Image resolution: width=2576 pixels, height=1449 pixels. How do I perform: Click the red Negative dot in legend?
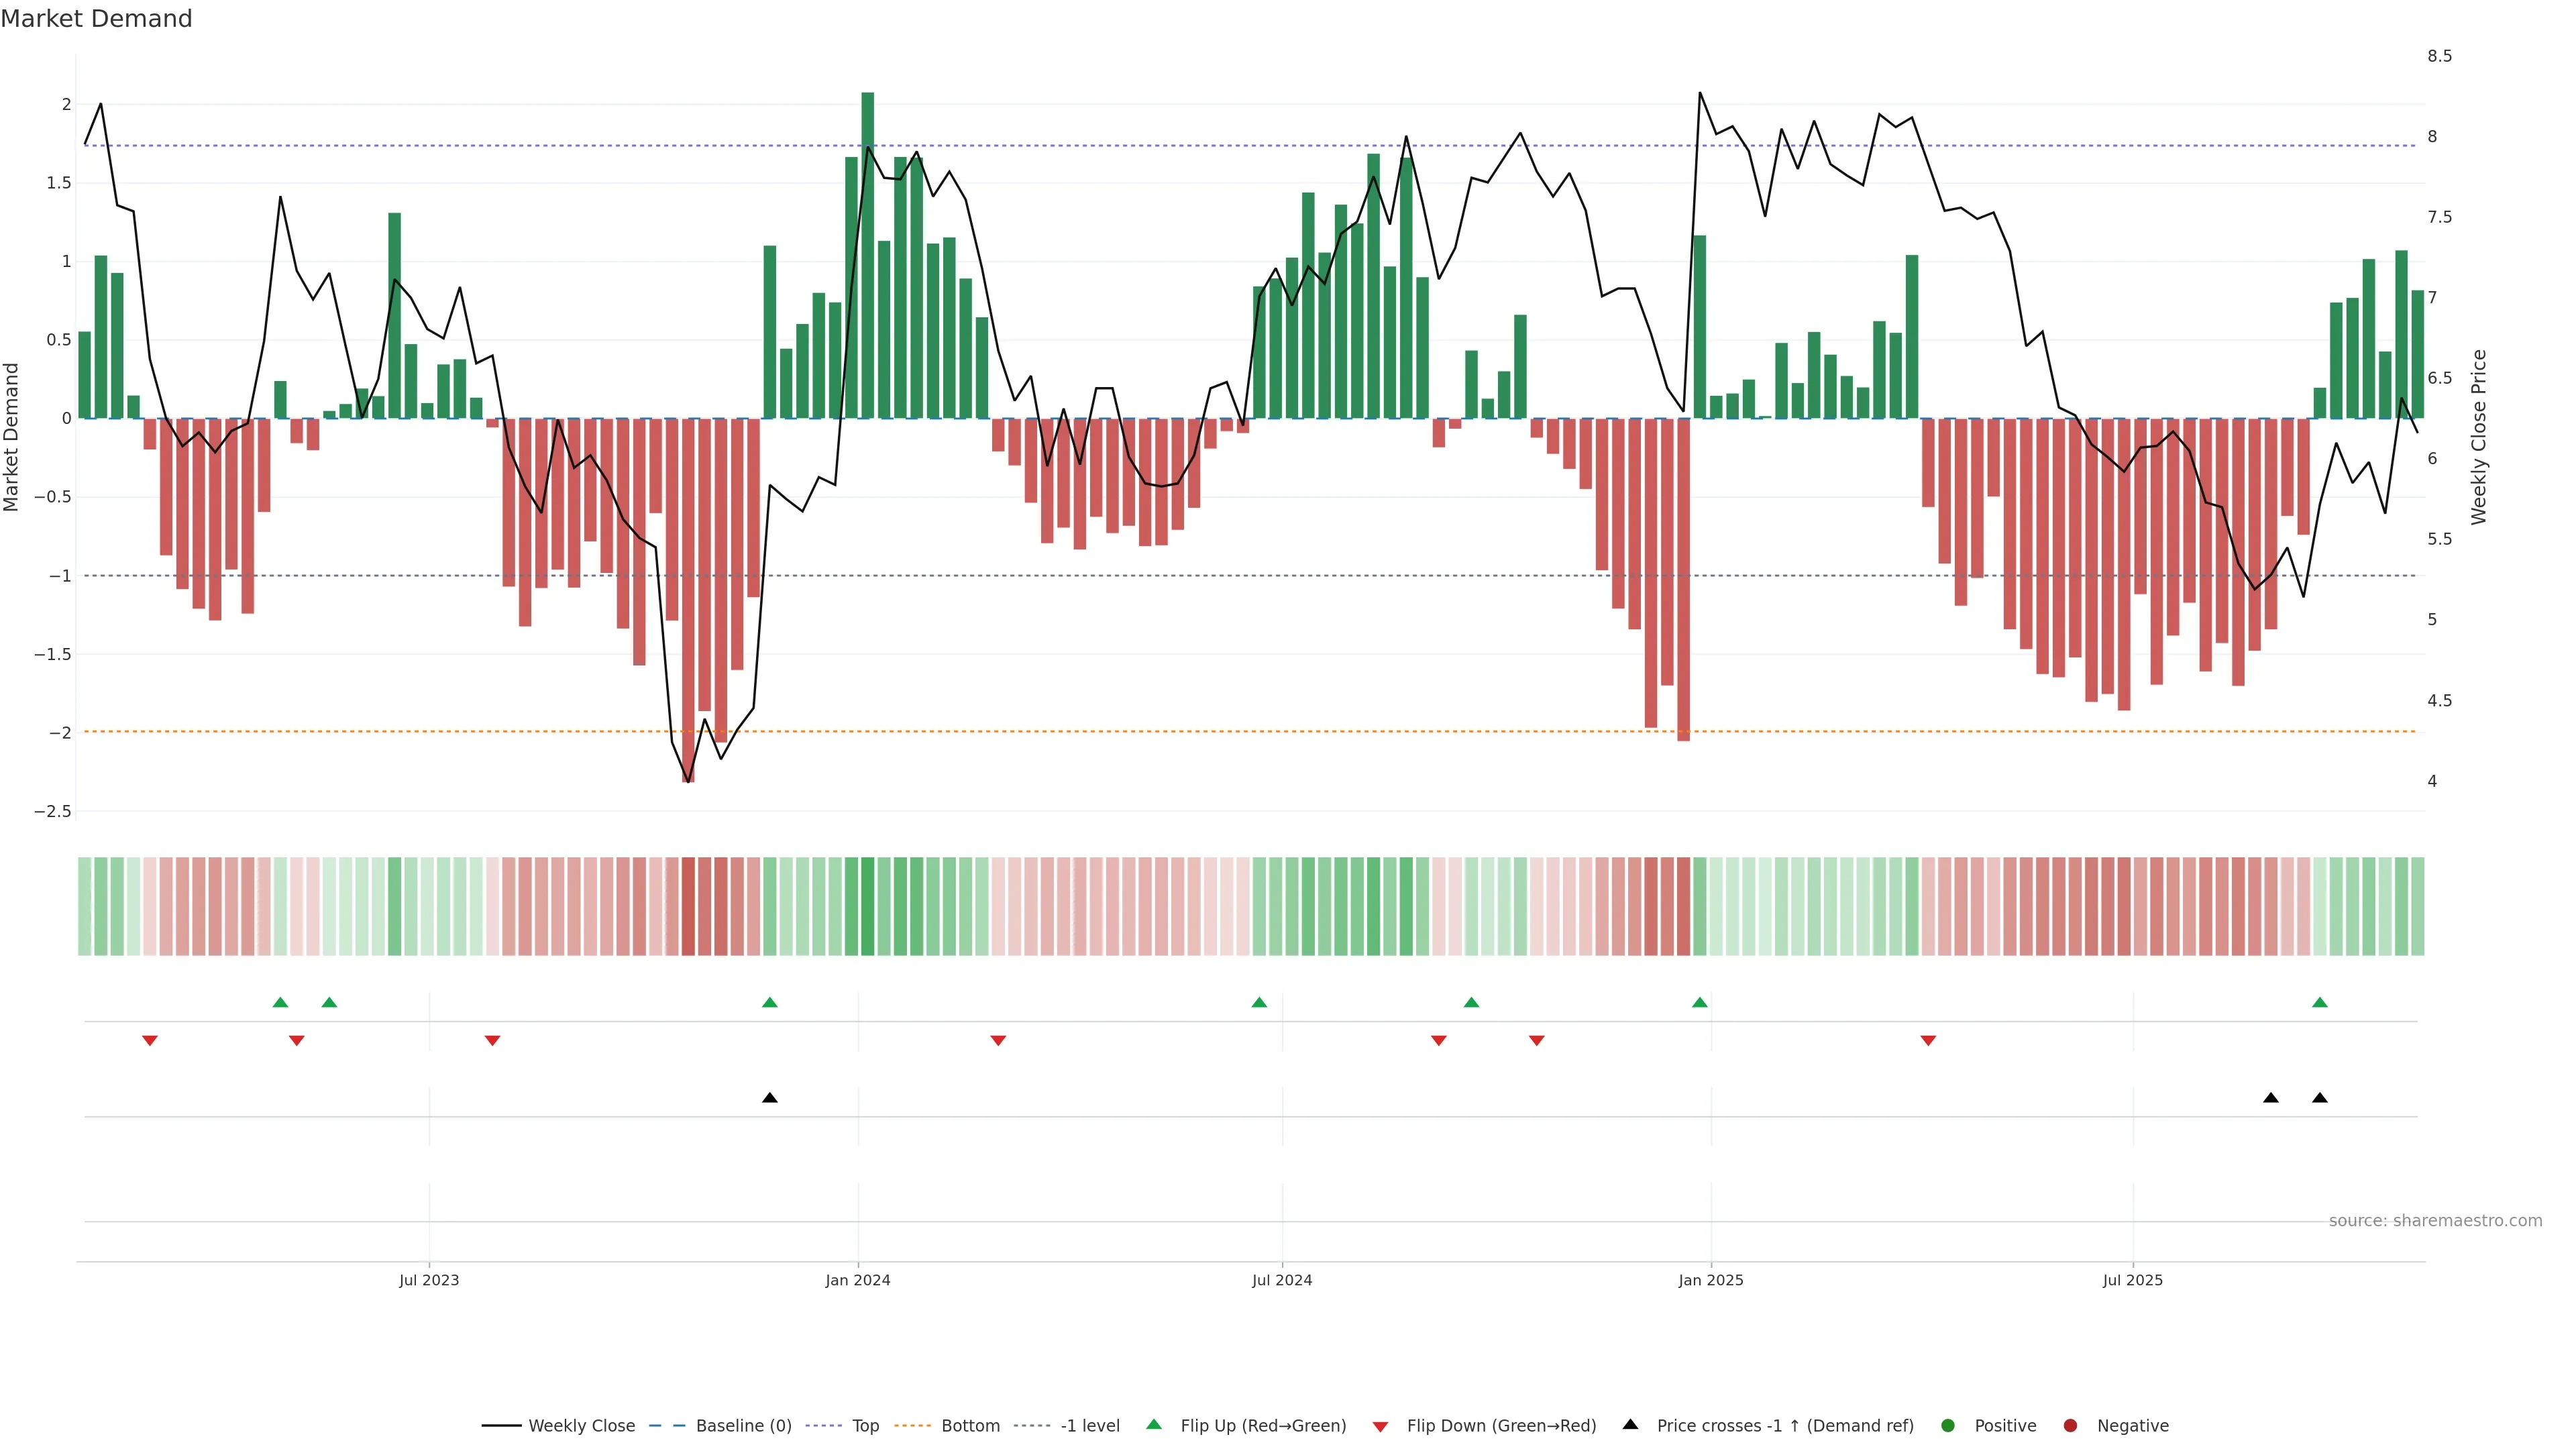(2070, 1426)
